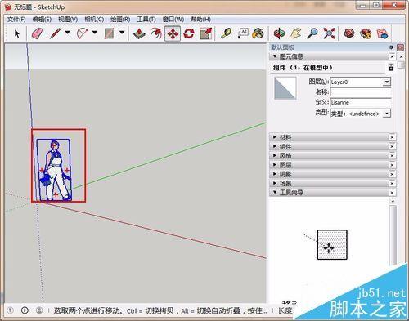
Task: Open the 帮助(H) menu
Action: (x=200, y=20)
